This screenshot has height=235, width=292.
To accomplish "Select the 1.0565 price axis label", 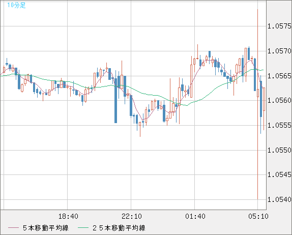I will coord(279,76).
